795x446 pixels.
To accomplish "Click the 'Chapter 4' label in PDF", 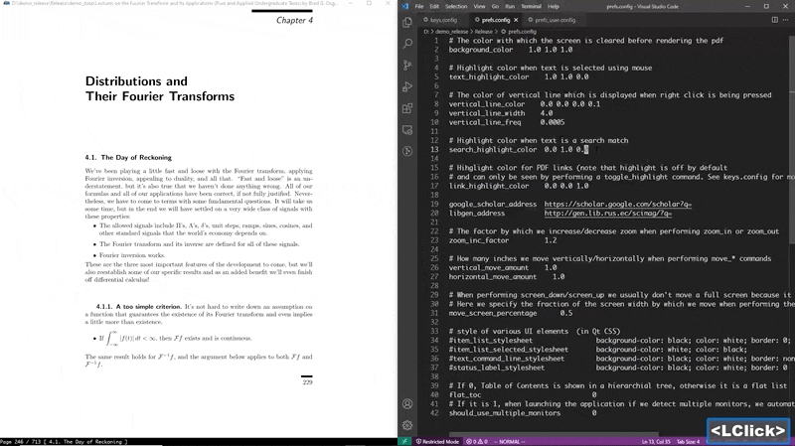I will pyautogui.click(x=294, y=20).
